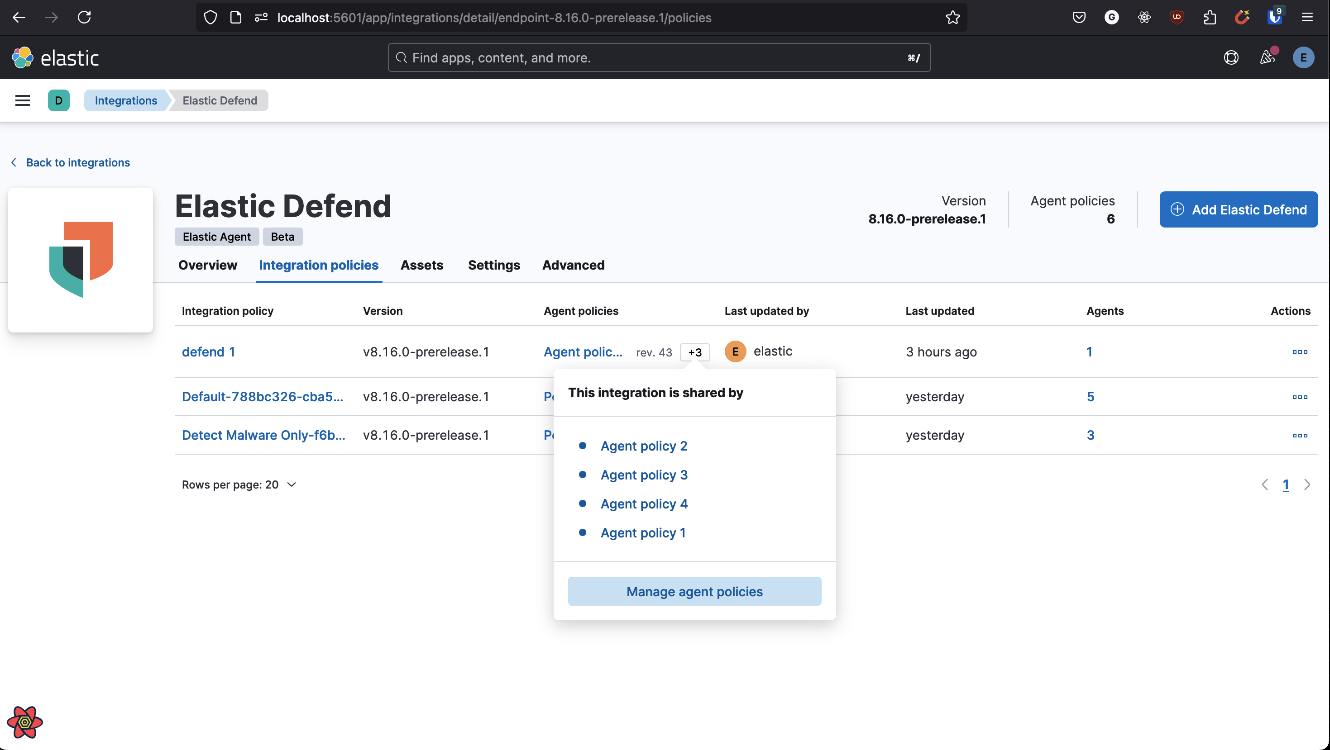Click the React Query devtools flower icon
1330x750 pixels.
tap(25, 722)
